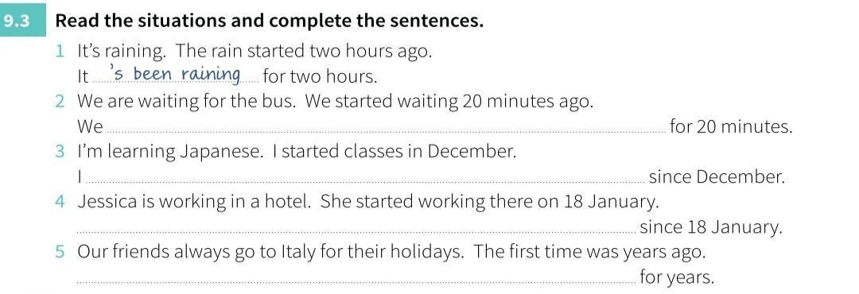Screen dimensions: 859x294
Task: Click the handwritten answer 's been raining'
Action: 175,74
